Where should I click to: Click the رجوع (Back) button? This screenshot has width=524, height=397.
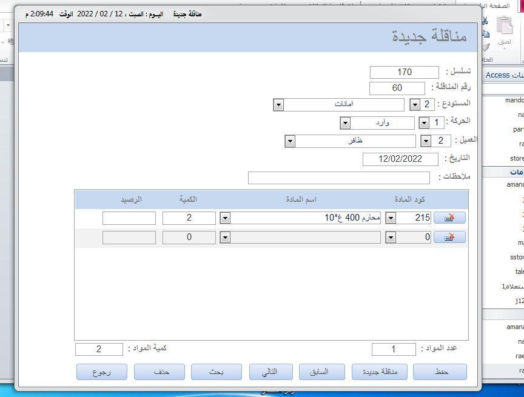[102, 372]
